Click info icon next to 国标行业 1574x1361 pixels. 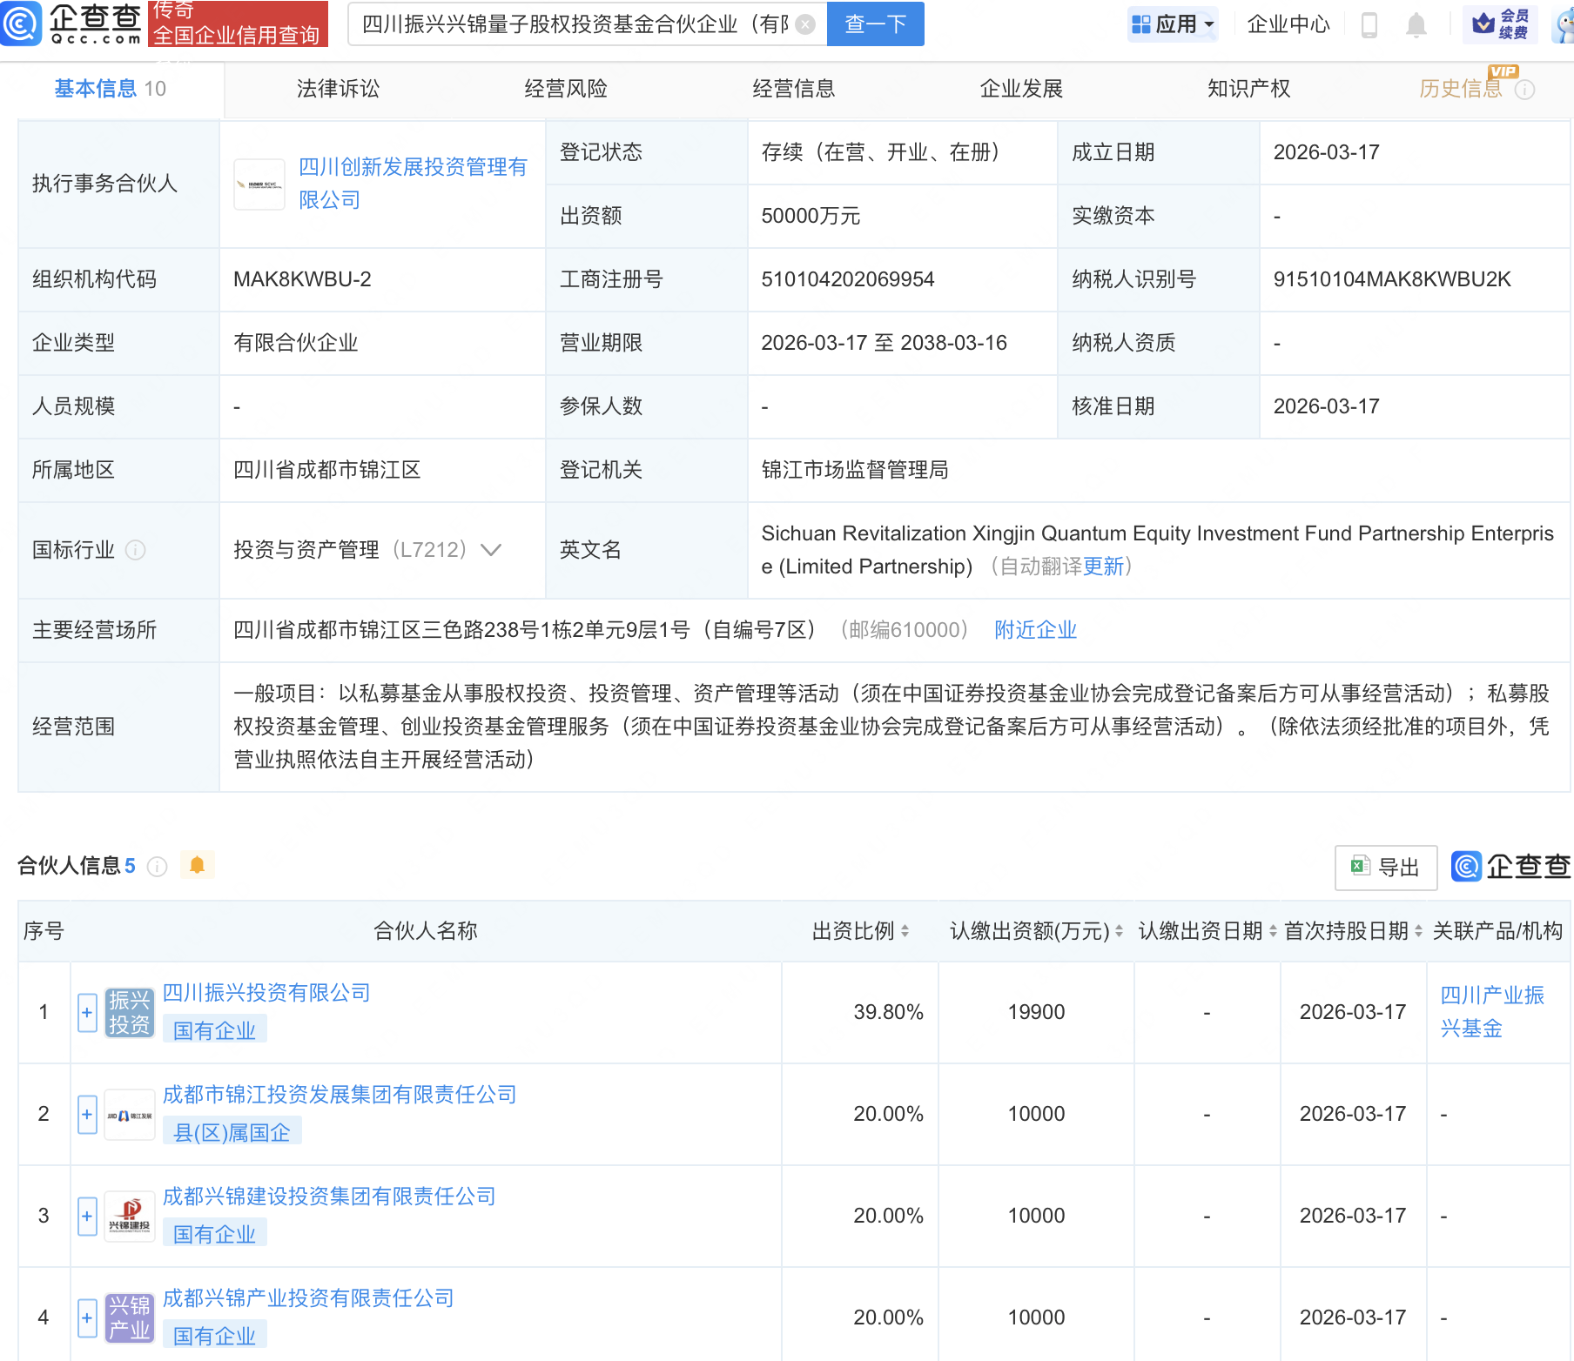pos(136,550)
